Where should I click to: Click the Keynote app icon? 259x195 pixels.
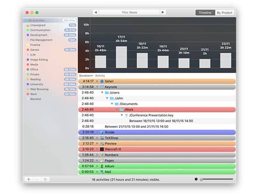102,87
